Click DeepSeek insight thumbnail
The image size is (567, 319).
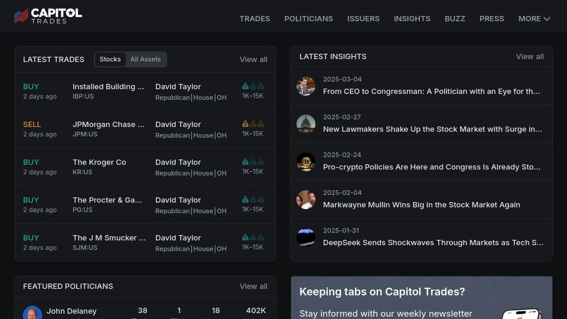tap(306, 237)
